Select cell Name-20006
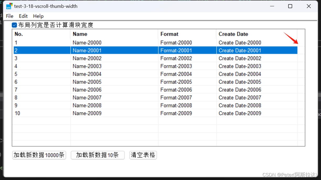Viewport: 321px width, 180px height. 114,90
